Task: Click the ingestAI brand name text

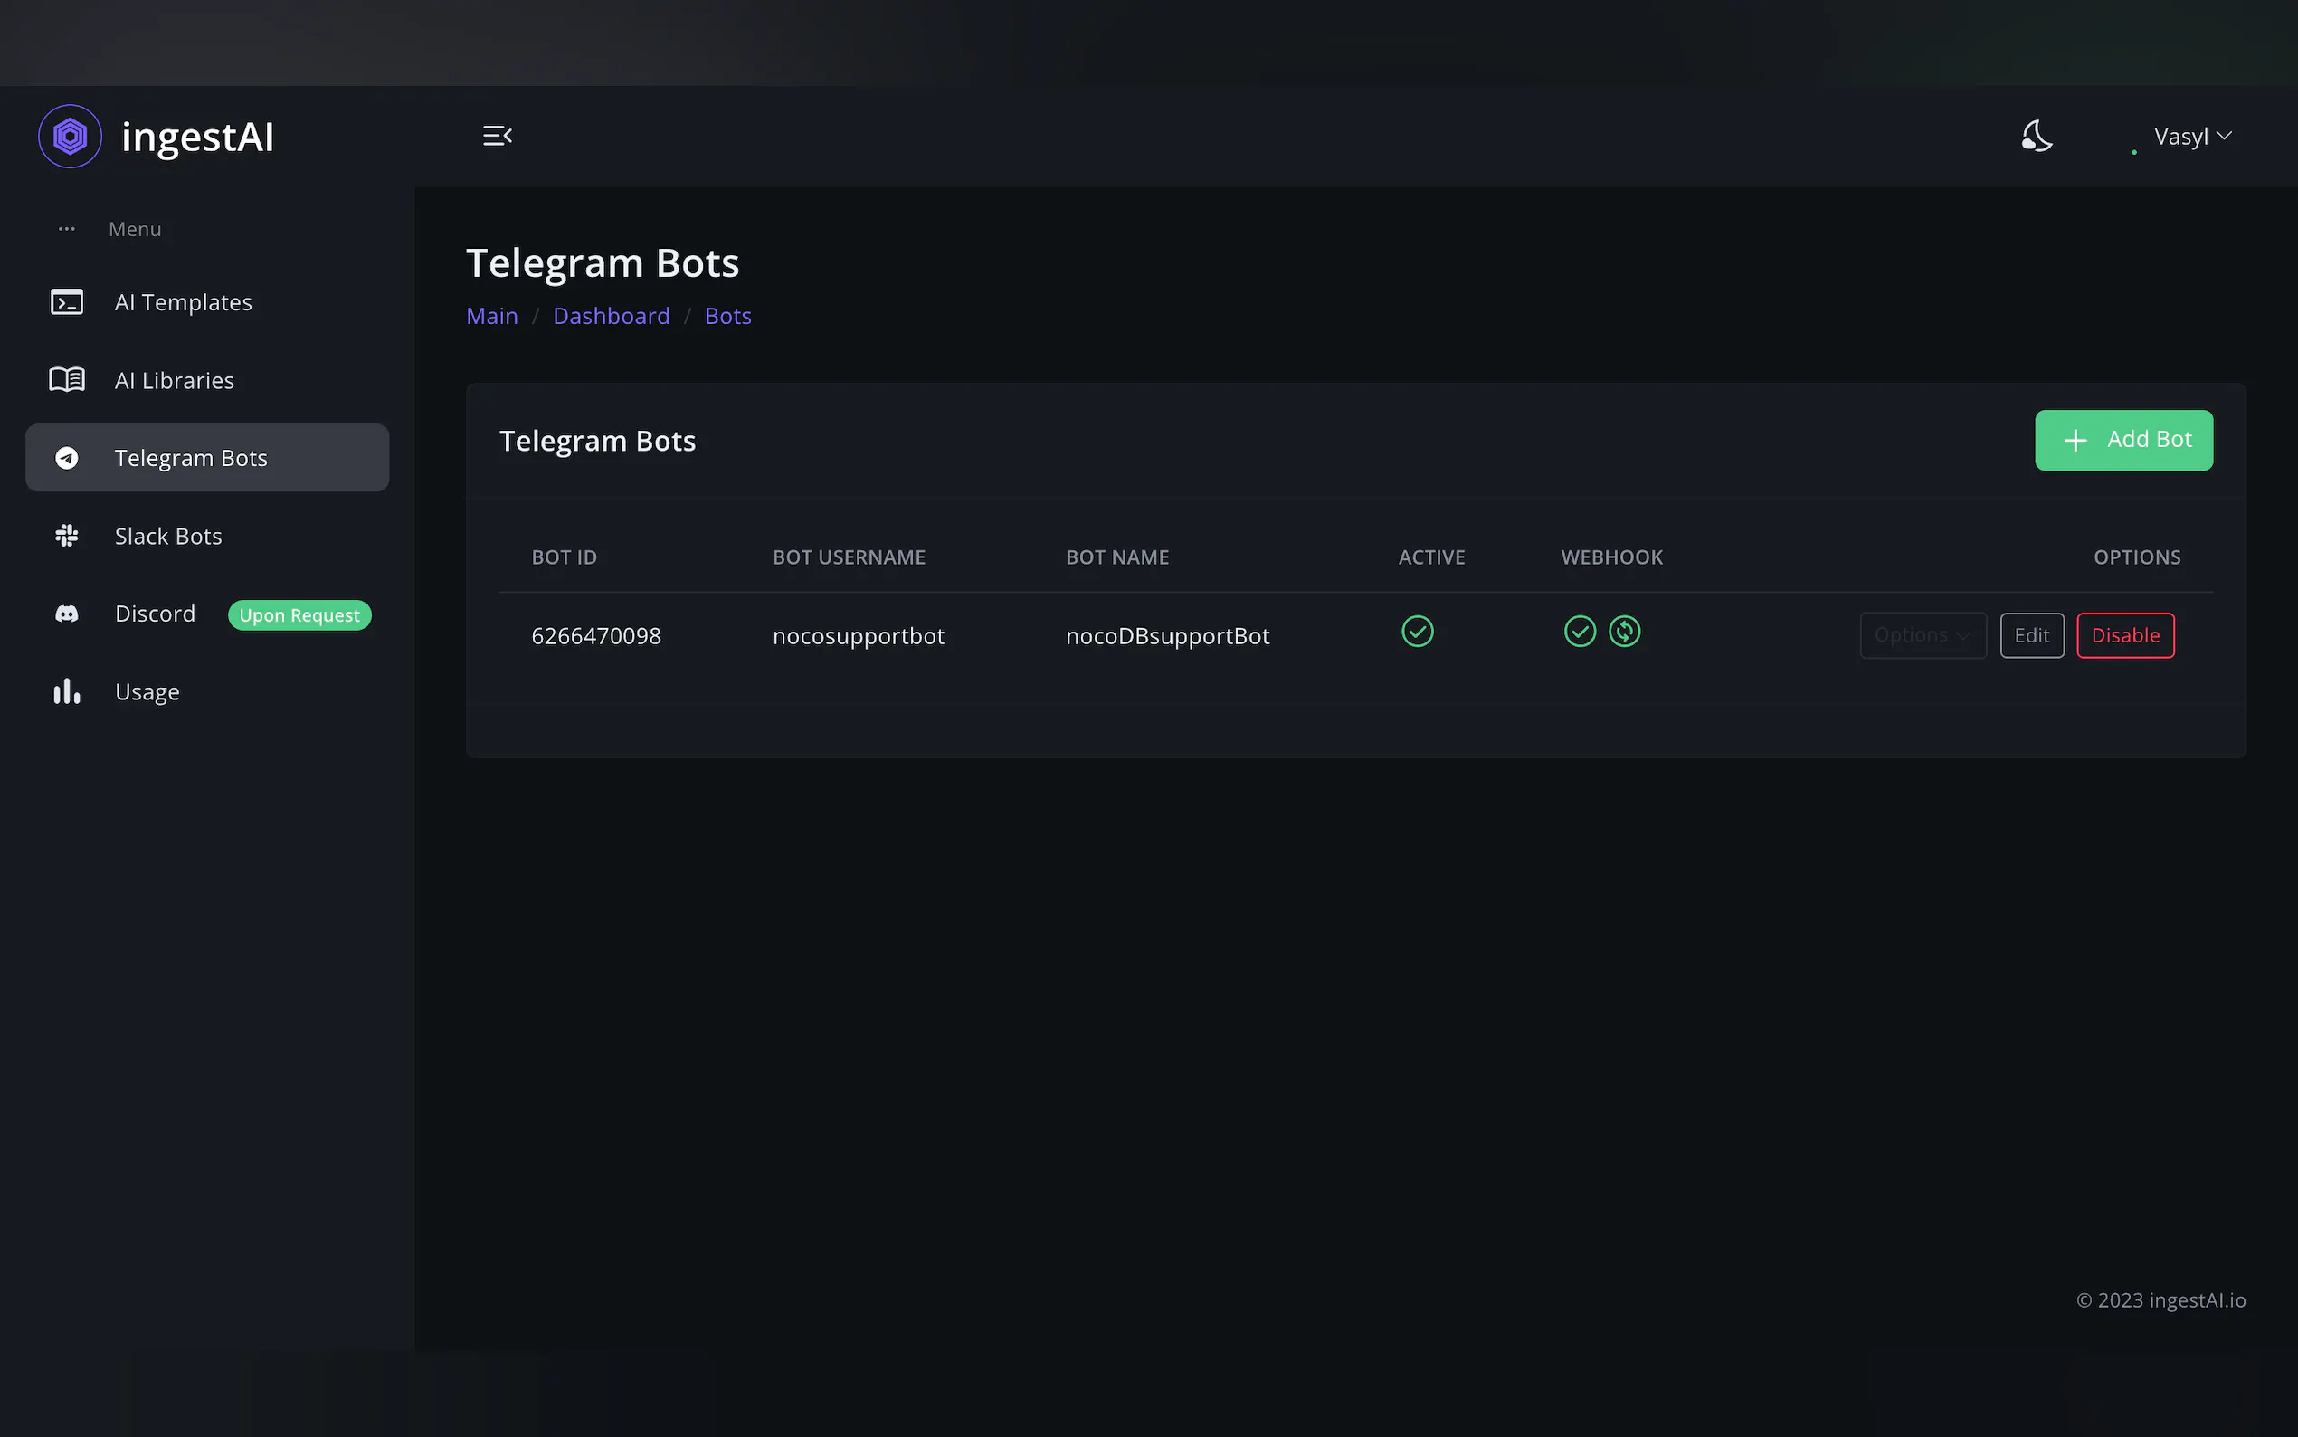Action: [197, 137]
